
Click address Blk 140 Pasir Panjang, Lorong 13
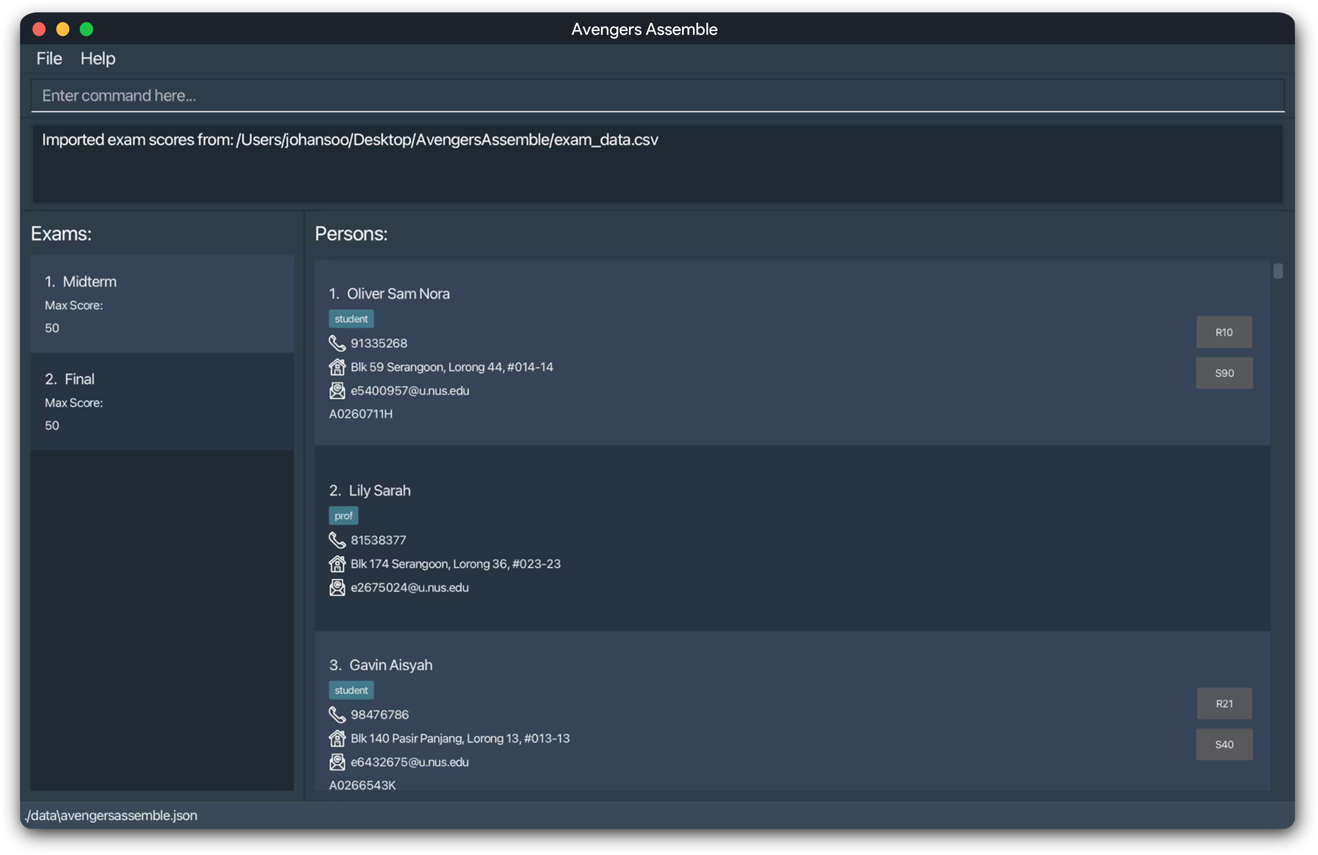point(460,738)
